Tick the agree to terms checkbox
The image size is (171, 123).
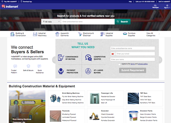[x=119, y=64]
